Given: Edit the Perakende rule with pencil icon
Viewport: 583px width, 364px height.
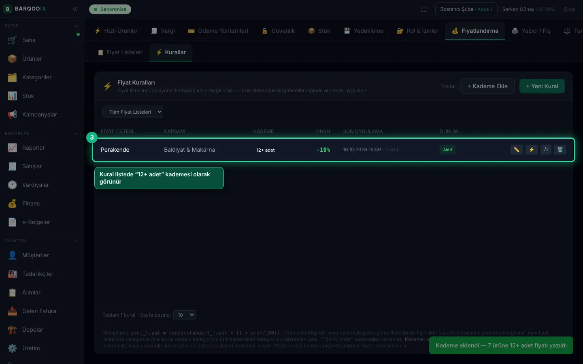Looking at the screenshot, I should [x=517, y=150].
